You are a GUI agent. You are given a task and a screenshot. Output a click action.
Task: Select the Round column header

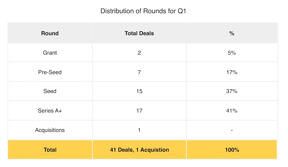point(50,33)
